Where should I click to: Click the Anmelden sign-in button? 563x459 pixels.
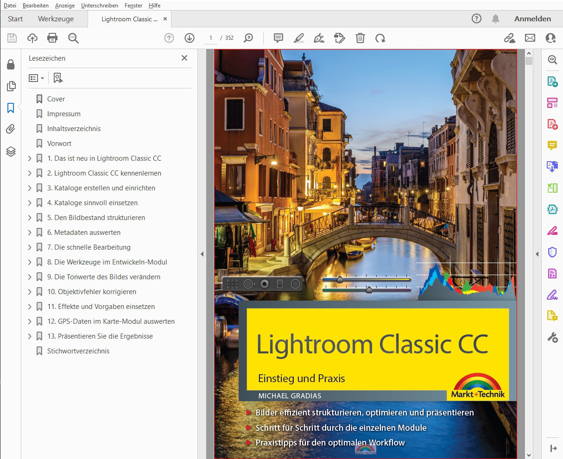pos(532,19)
